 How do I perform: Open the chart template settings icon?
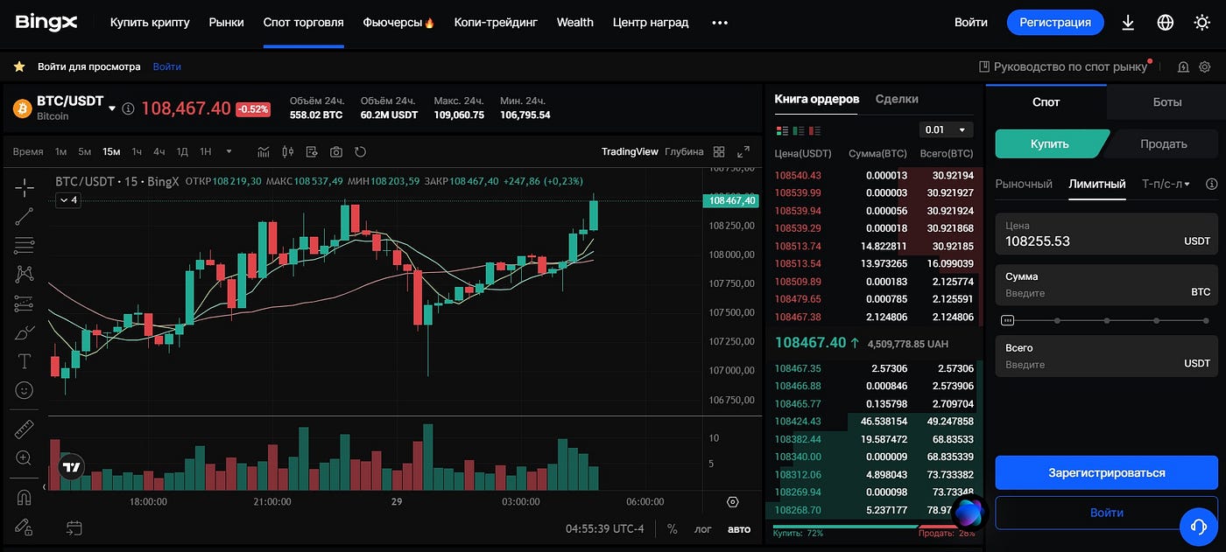pos(312,151)
